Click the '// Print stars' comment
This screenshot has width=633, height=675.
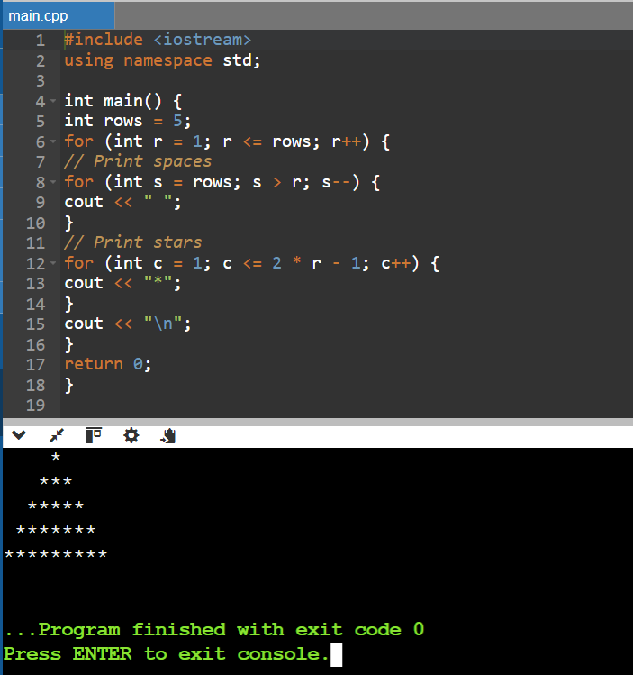tap(133, 242)
